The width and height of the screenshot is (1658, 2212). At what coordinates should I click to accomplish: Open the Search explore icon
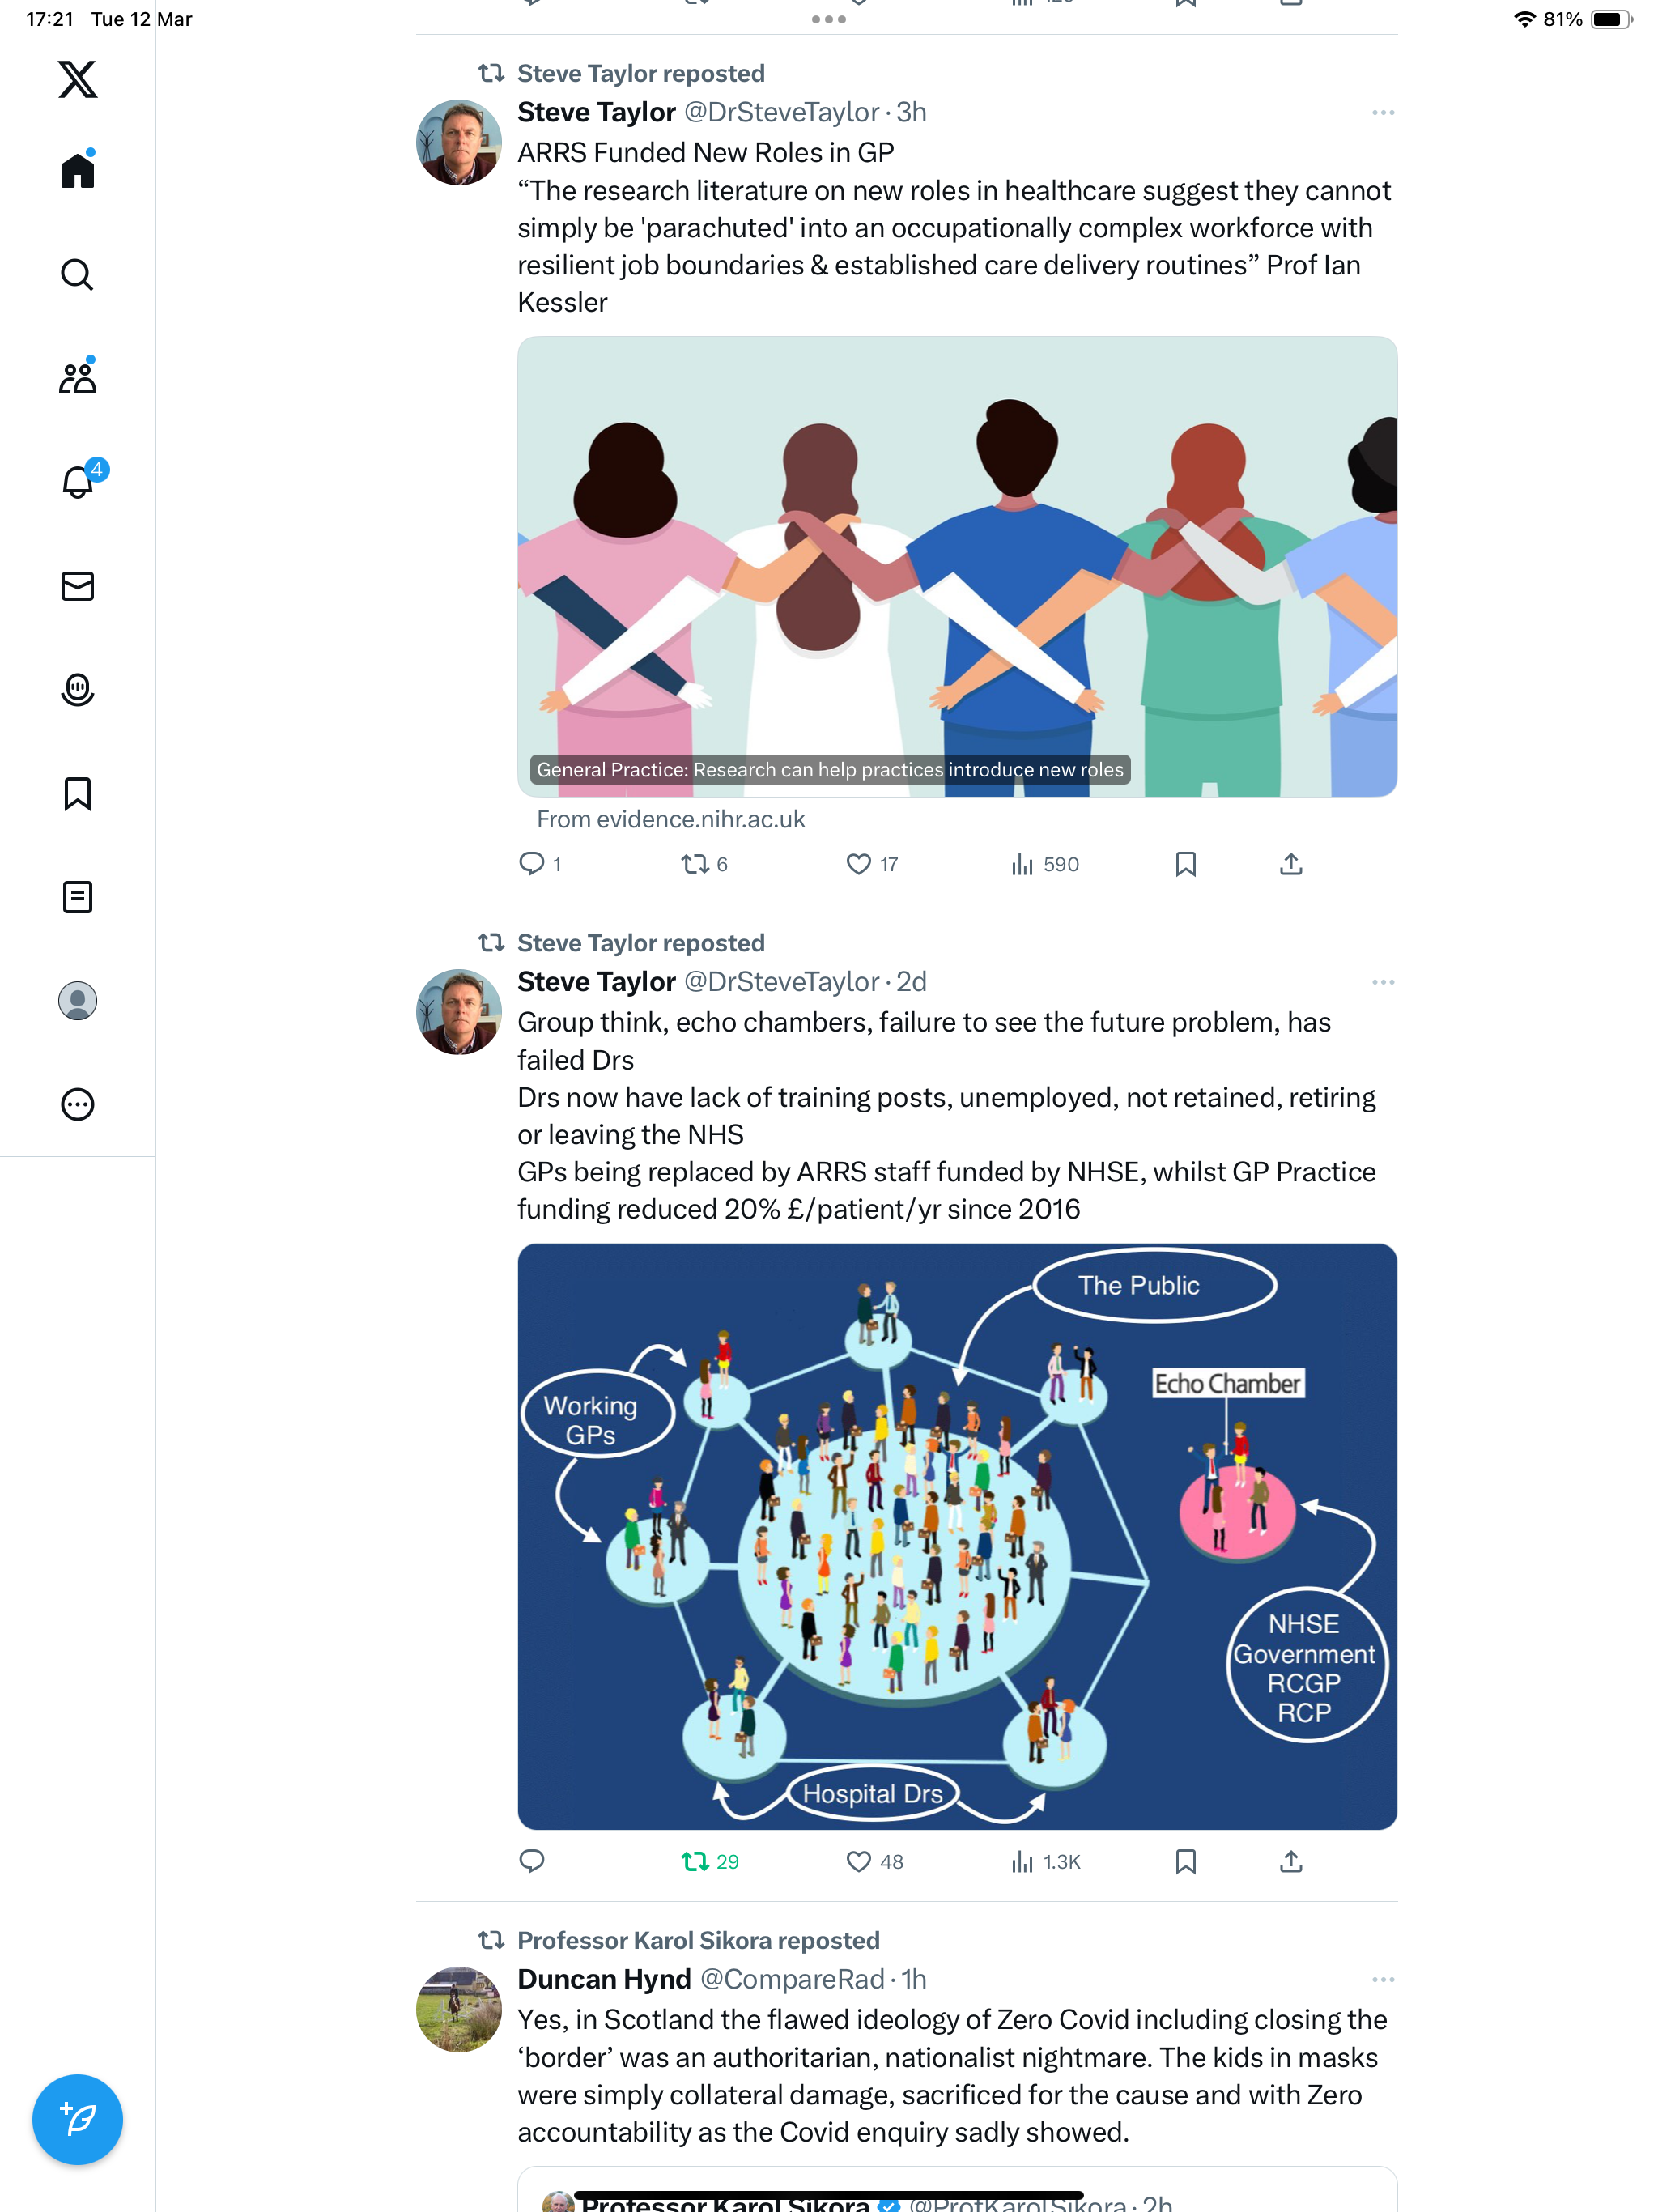77,274
